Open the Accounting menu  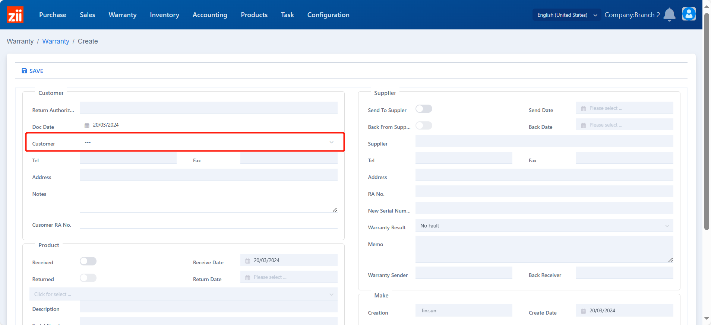coord(210,15)
